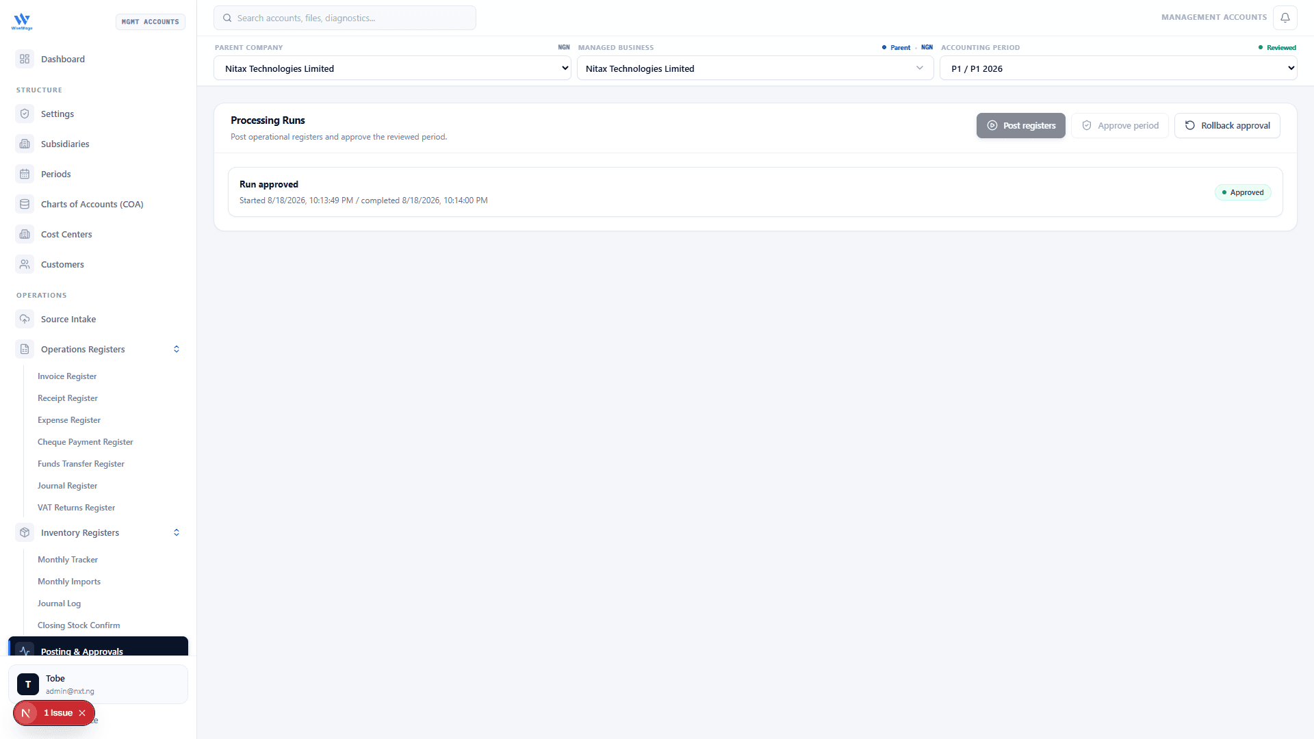Click the Operations Registers document icon
The width and height of the screenshot is (1314, 739).
point(25,349)
